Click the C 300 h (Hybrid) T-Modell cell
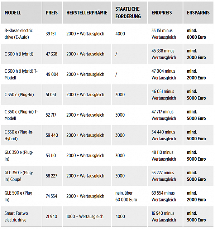The width and height of the screenshot is (215, 229). tap(21, 74)
